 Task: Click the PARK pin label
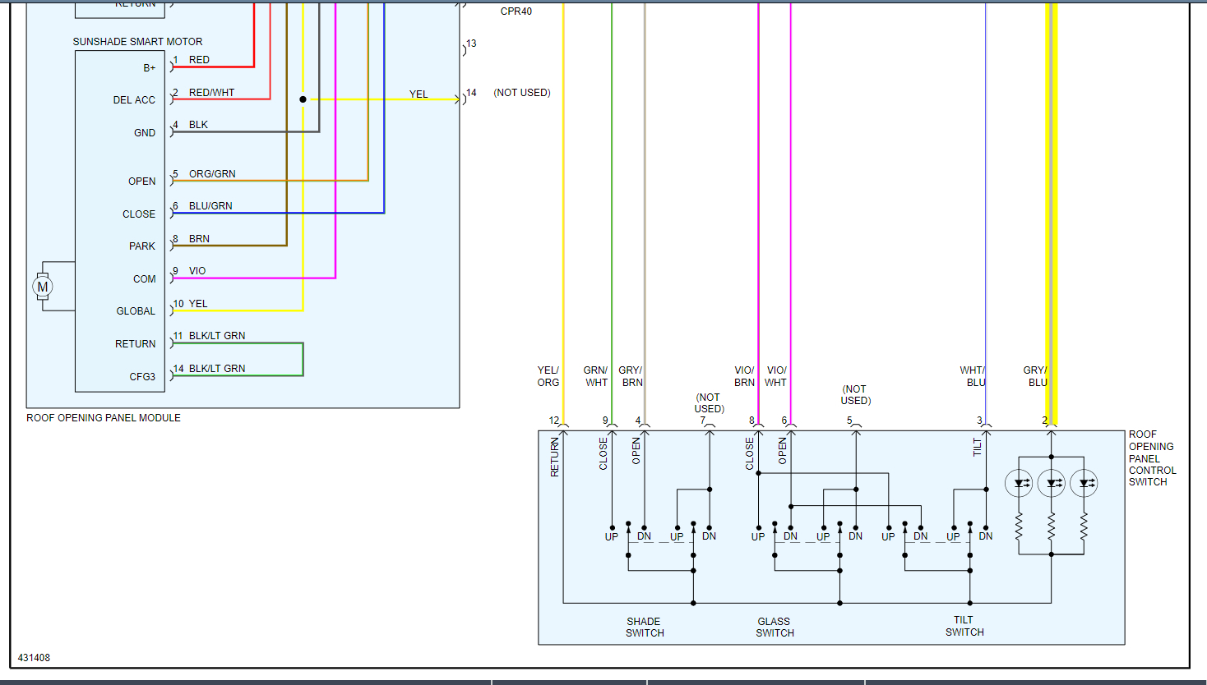click(x=142, y=246)
